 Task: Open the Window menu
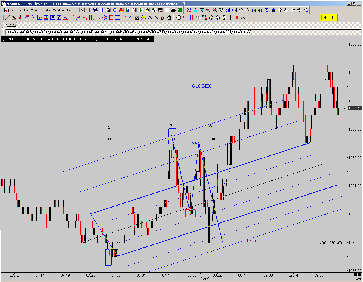coord(59,10)
